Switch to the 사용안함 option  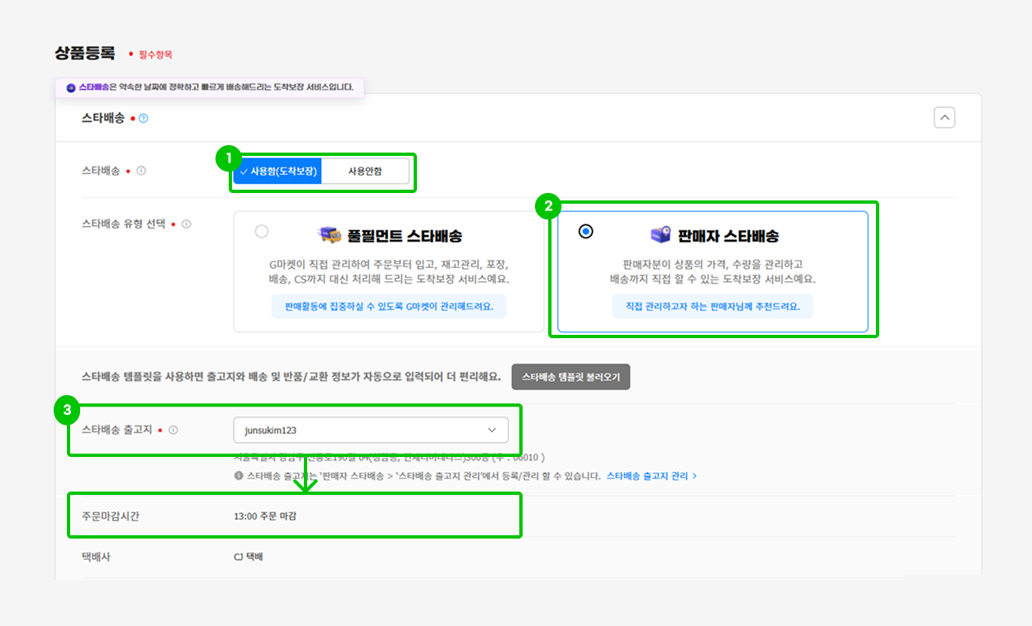(x=367, y=171)
